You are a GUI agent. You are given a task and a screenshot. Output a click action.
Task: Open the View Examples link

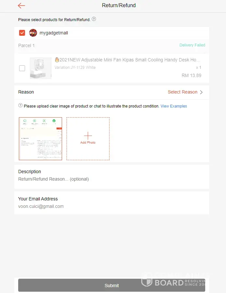tap(174, 106)
